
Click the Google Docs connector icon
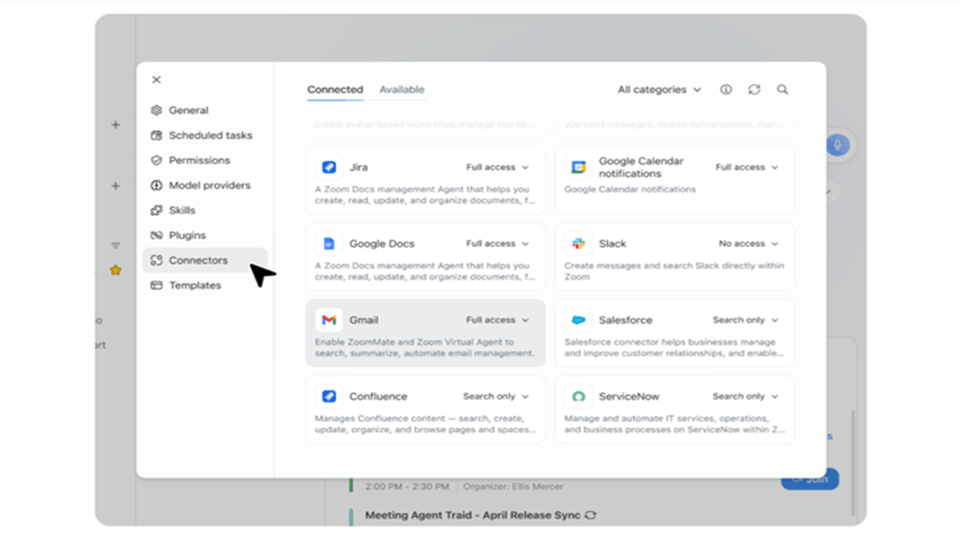[329, 244]
